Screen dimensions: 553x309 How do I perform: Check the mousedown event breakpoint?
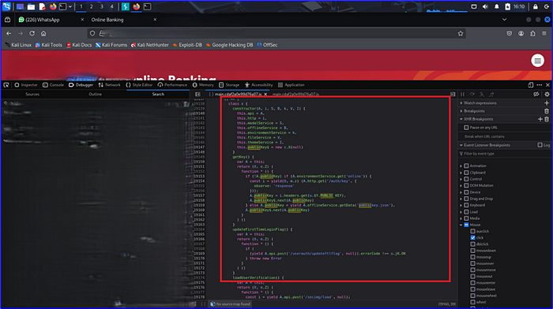click(x=472, y=251)
